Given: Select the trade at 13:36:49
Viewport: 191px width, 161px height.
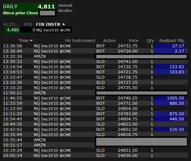Looking at the screenshot, I should pyautogui.click(x=95, y=51).
